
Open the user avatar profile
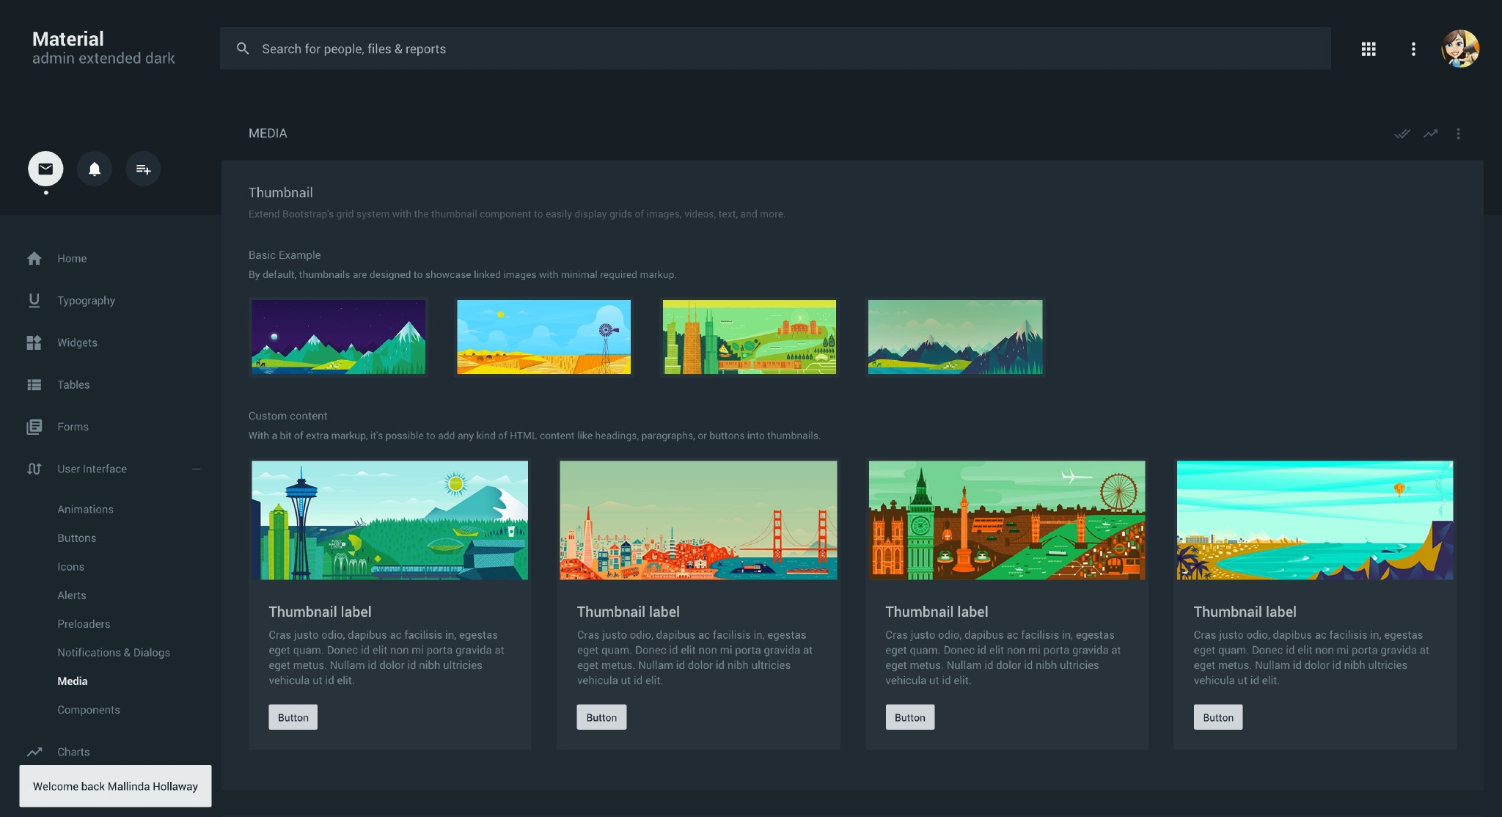point(1460,48)
